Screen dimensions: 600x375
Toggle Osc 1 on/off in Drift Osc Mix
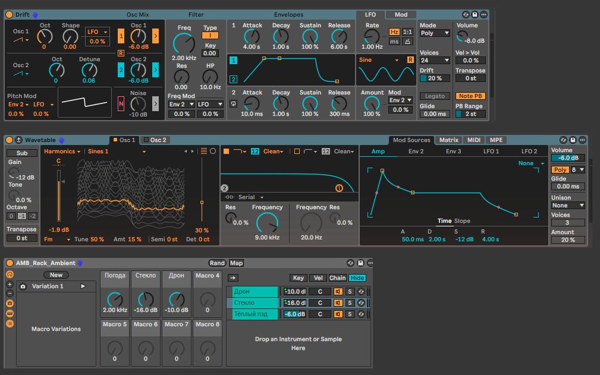[121, 36]
